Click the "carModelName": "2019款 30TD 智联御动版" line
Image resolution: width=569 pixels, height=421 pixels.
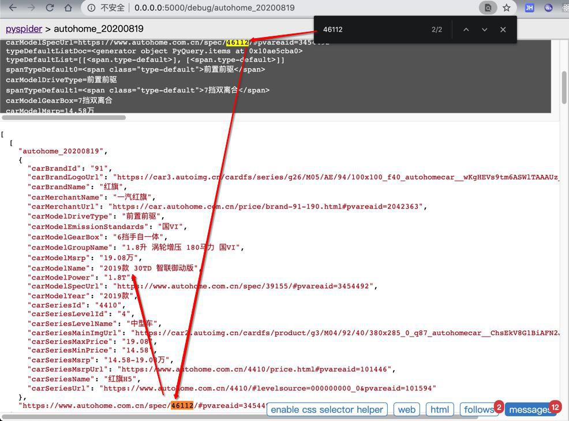(114, 268)
